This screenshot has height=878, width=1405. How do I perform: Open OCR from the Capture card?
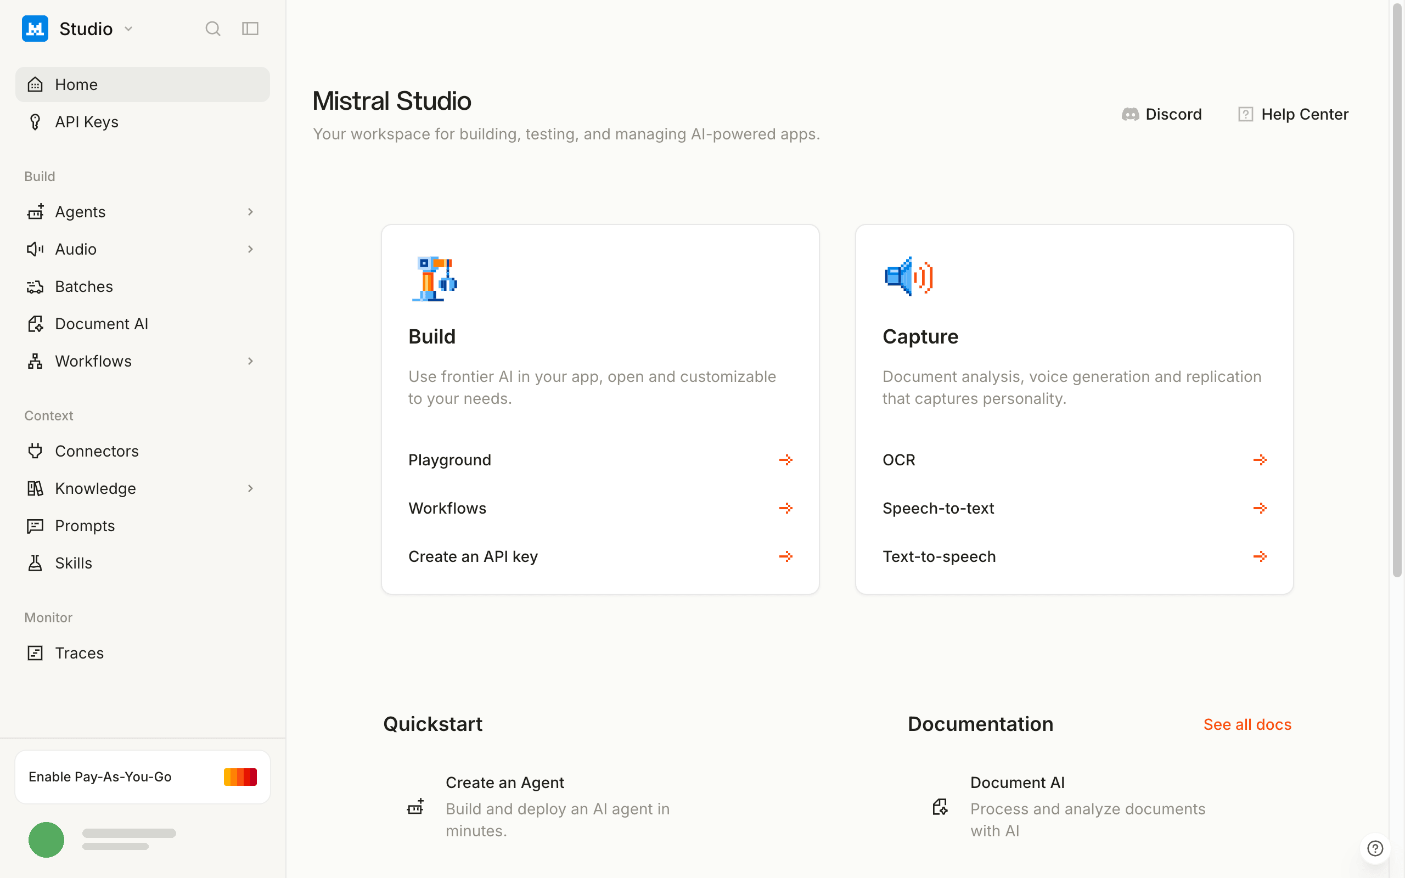[1075, 460]
